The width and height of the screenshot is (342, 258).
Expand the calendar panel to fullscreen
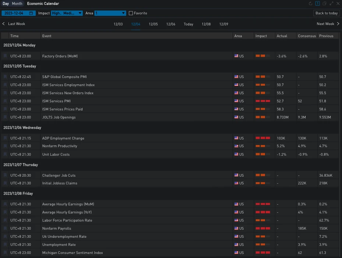(x=331, y=4)
